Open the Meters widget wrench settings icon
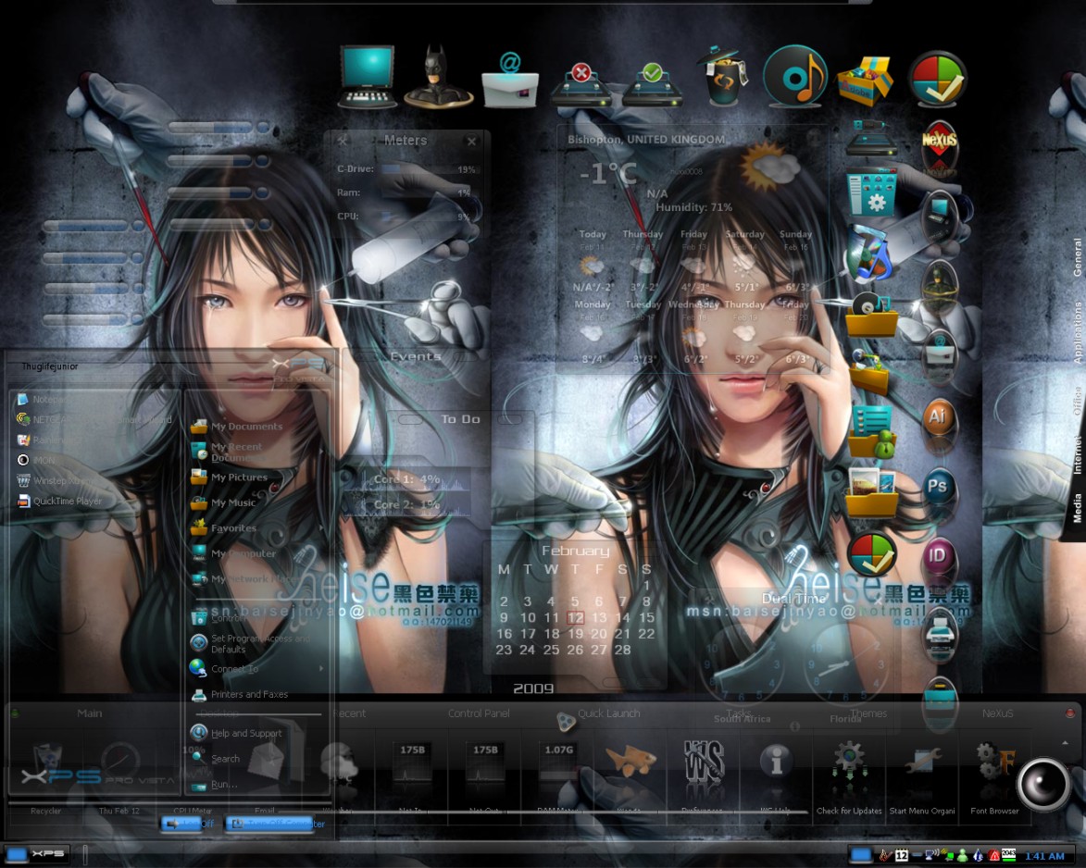This screenshot has width=1086, height=868. [343, 141]
